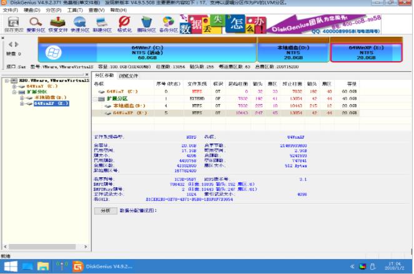Image resolution: width=414 pixels, height=274 pixels.
Task: Open the desktop icon on the taskbar
Action: 27,267
